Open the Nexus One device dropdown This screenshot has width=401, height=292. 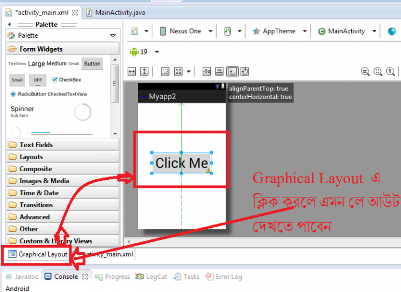pyautogui.click(x=210, y=31)
